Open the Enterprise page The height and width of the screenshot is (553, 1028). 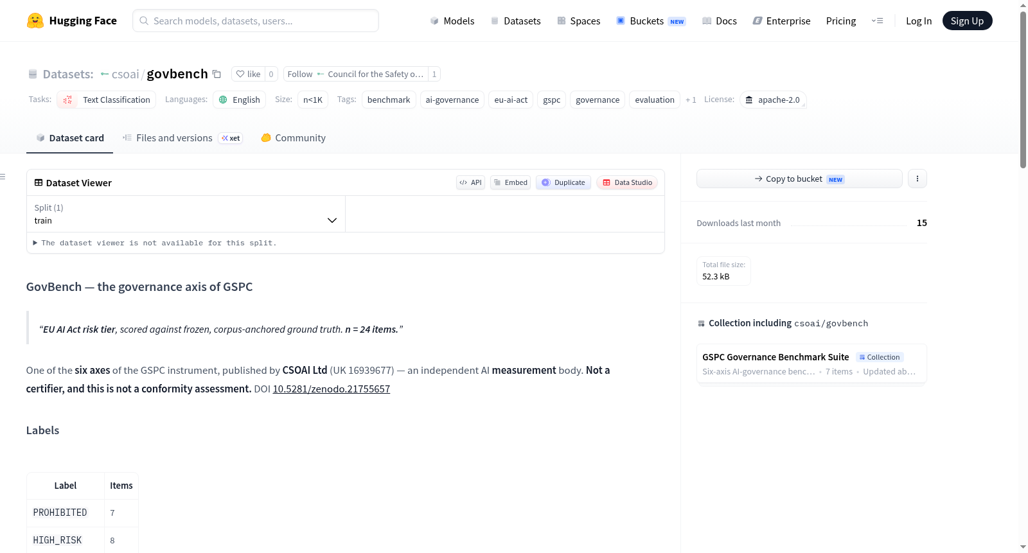(x=781, y=21)
